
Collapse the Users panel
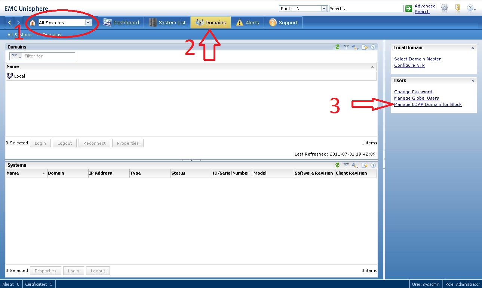tap(473, 81)
